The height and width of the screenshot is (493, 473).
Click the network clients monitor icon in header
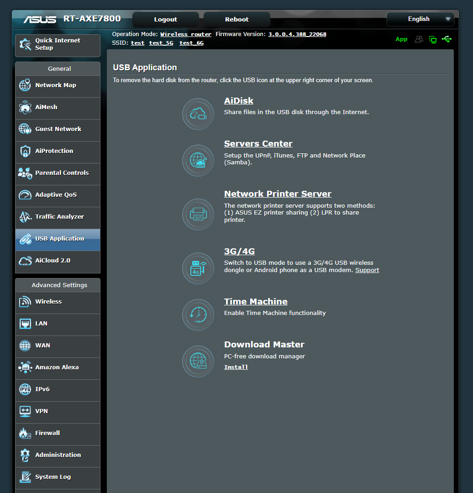pyautogui.click(x=433, y=39)
